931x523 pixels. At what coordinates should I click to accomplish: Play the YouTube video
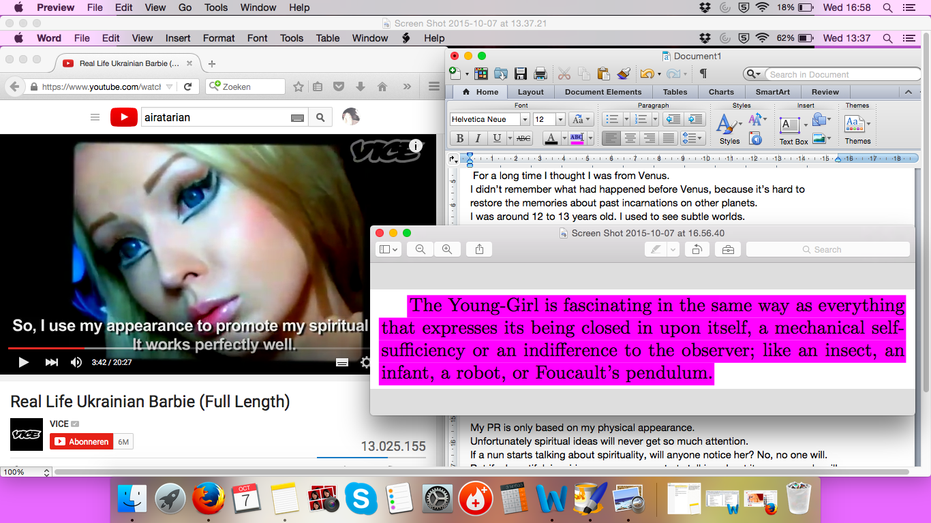point(24,362)
